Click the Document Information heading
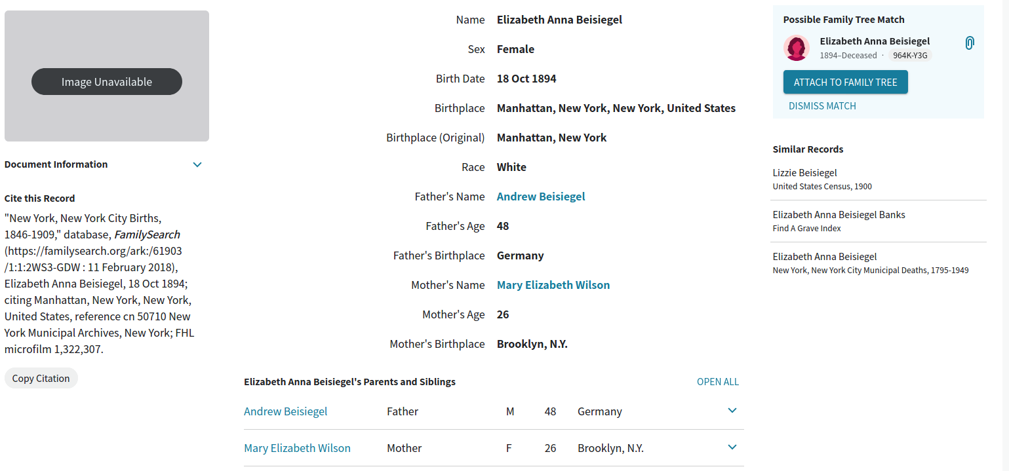The height and width of the screenshot is (471, 1009). (56, 164)
